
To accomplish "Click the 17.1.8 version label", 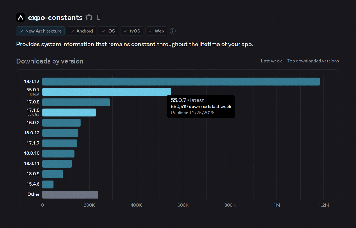I will pyautogui.click(x=33, y=110).
